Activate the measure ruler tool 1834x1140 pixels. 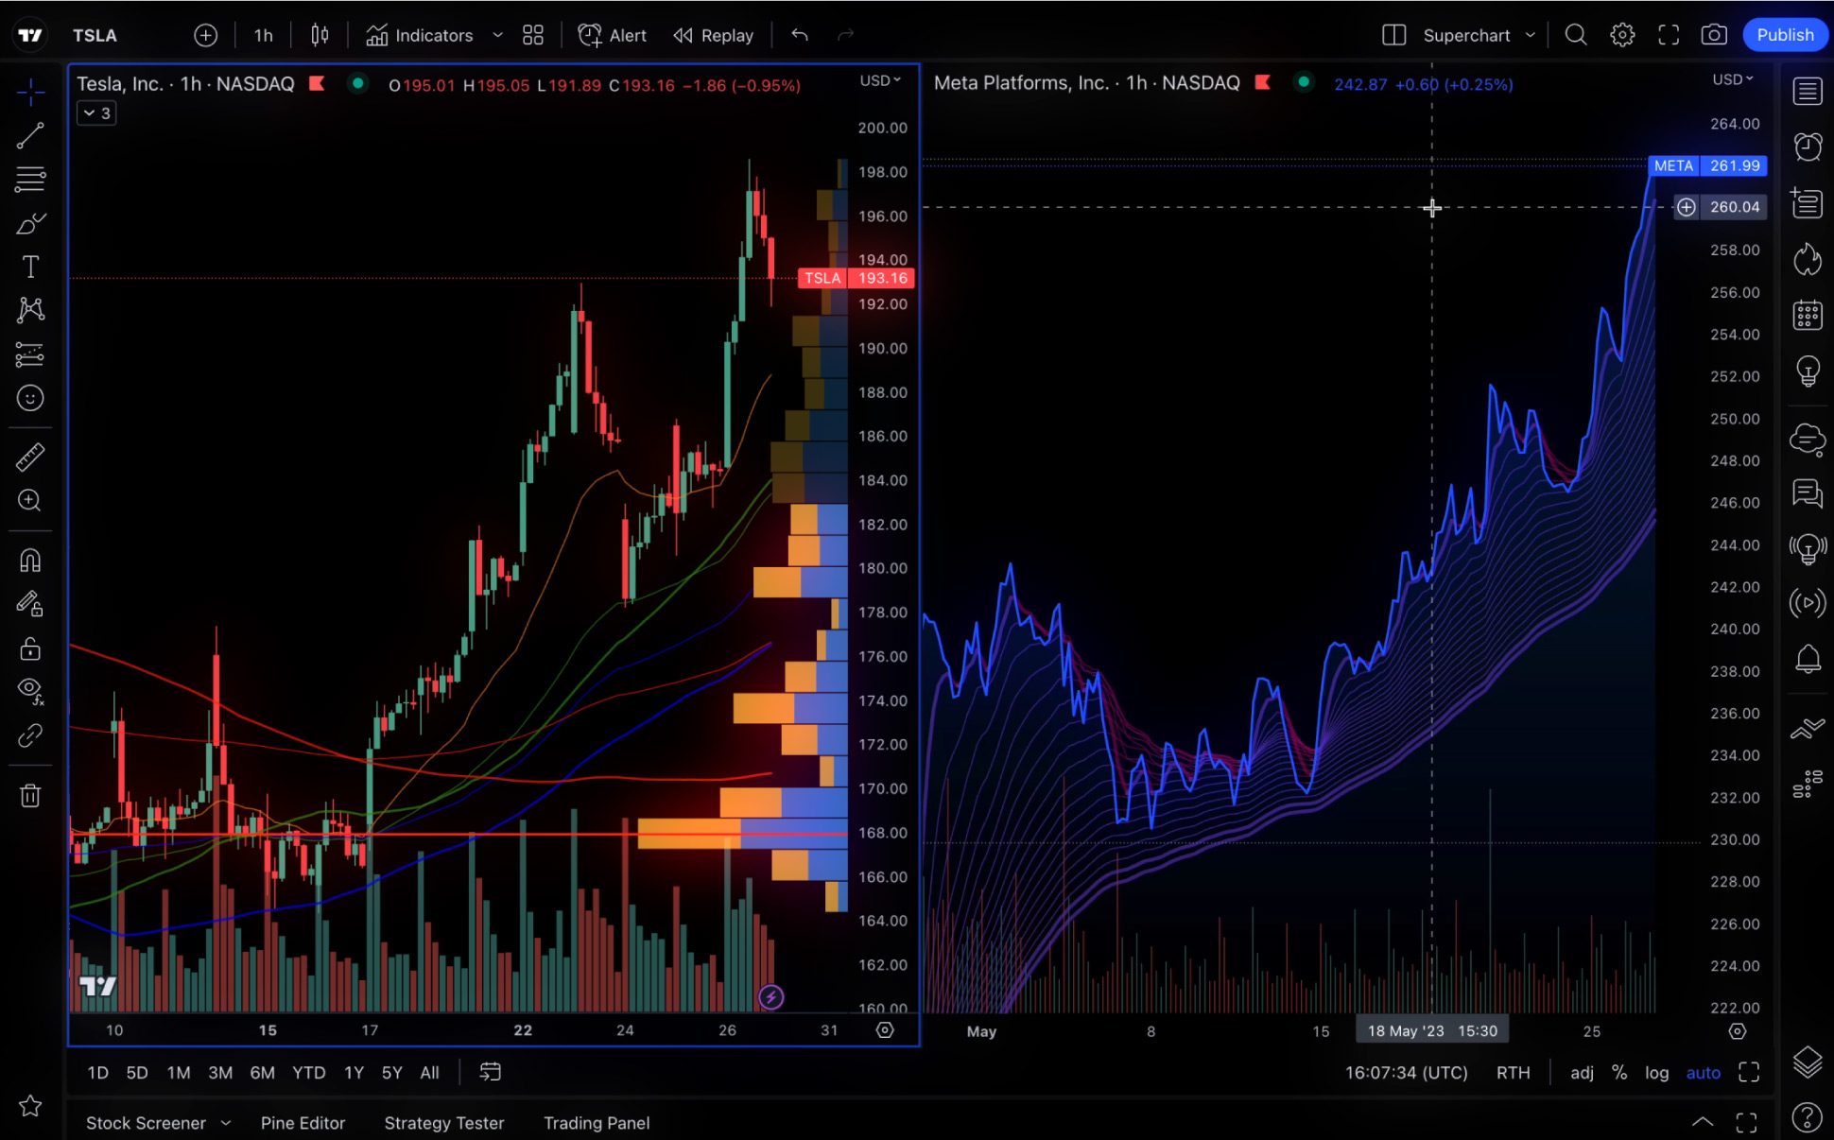31,457
